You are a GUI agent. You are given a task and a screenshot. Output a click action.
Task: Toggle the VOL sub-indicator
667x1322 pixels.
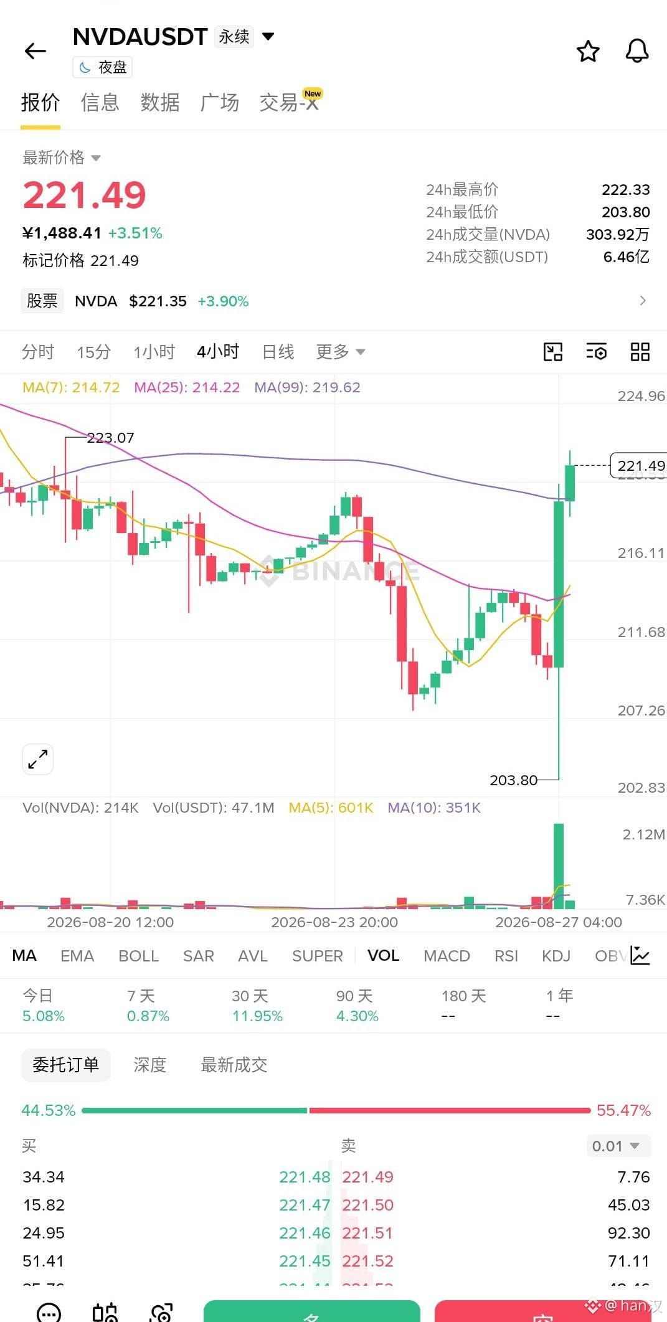click(383, 955)
